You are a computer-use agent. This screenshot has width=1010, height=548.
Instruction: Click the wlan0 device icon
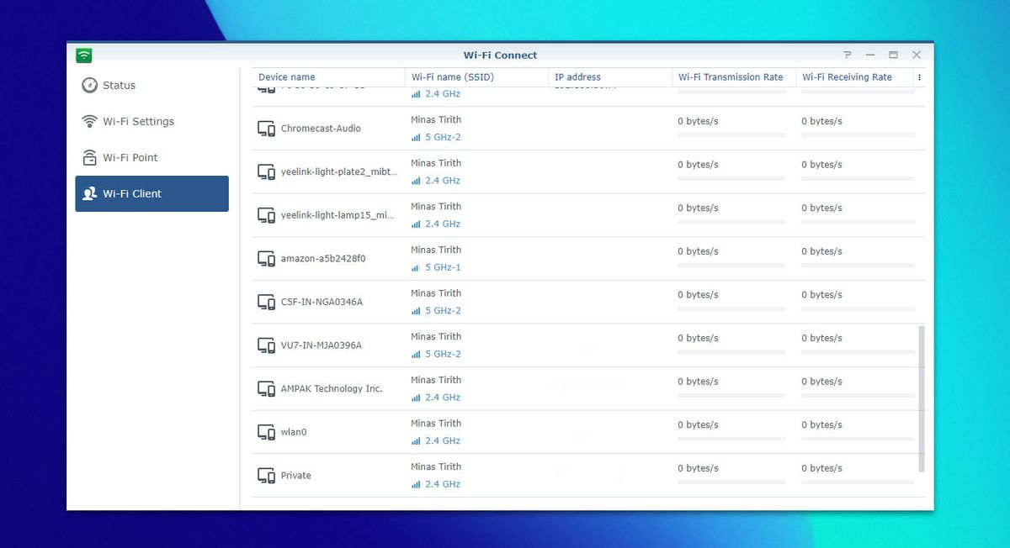266,433
